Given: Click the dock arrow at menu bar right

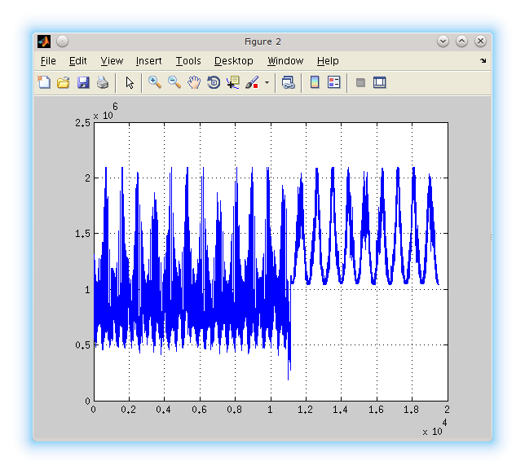Looking at the screenshot, I should click(483, 61).
